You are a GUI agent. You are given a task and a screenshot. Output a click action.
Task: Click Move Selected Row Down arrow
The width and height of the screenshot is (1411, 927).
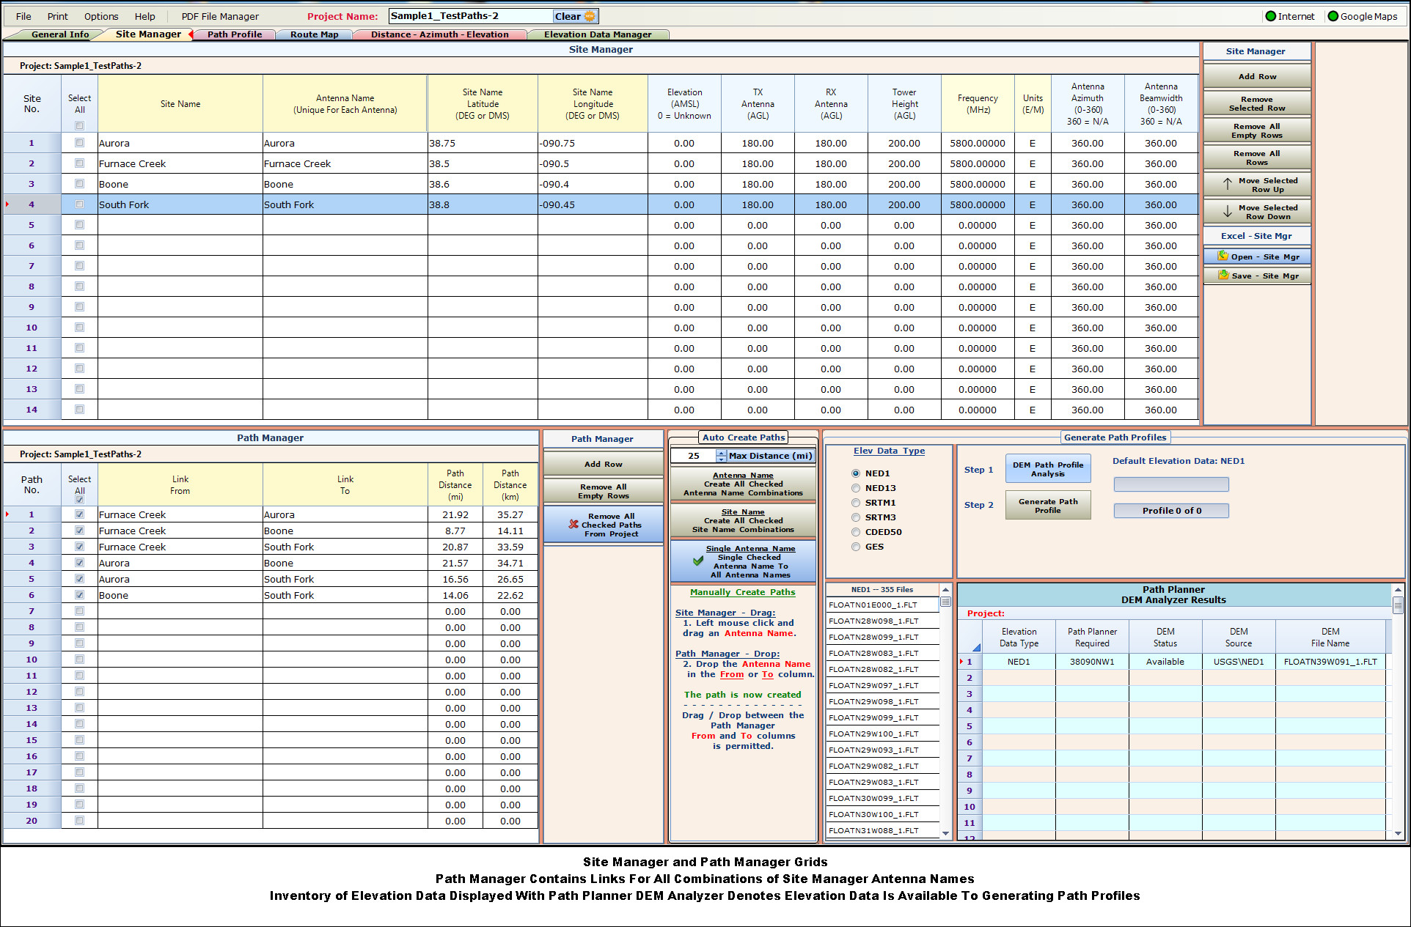[x=1228, y=212]
